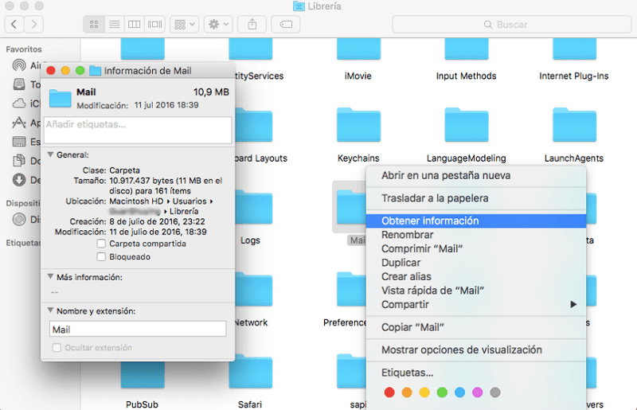
Task: Select the Keychains folder
Action: point(358,125)
